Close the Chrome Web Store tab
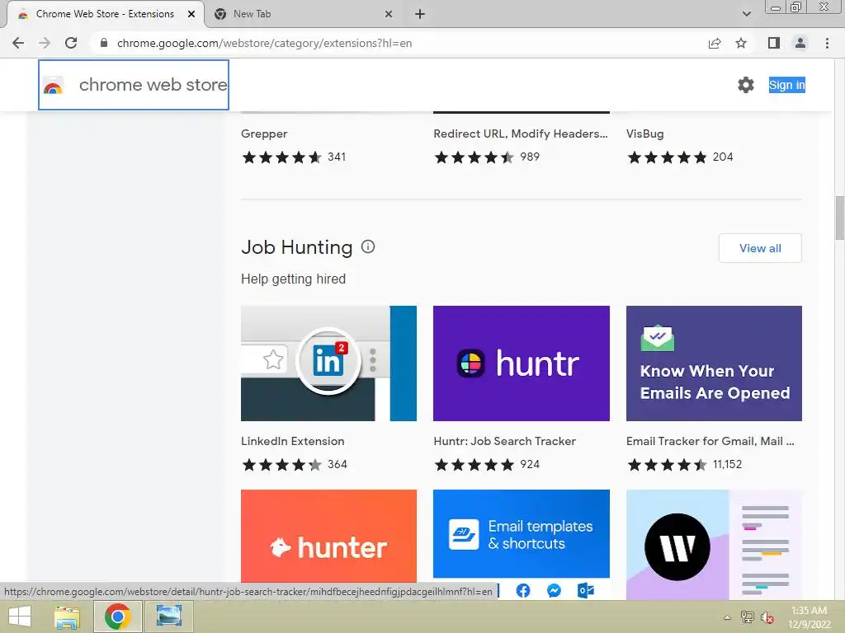This screenshot has width=845, height=633. 191,14
